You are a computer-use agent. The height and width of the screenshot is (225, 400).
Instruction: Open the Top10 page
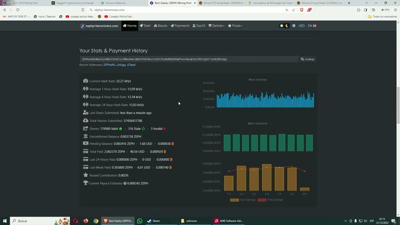(x=199, y=26)
